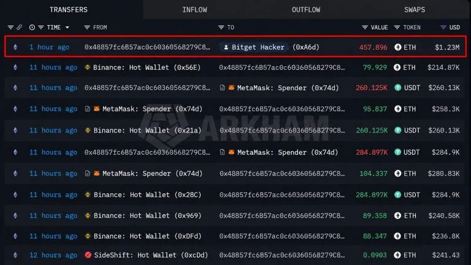Image resolution: width=471 pixels, height=265 pixels.
Task: Click the USDT icon on the red 284.897K row
Action: 397,152
